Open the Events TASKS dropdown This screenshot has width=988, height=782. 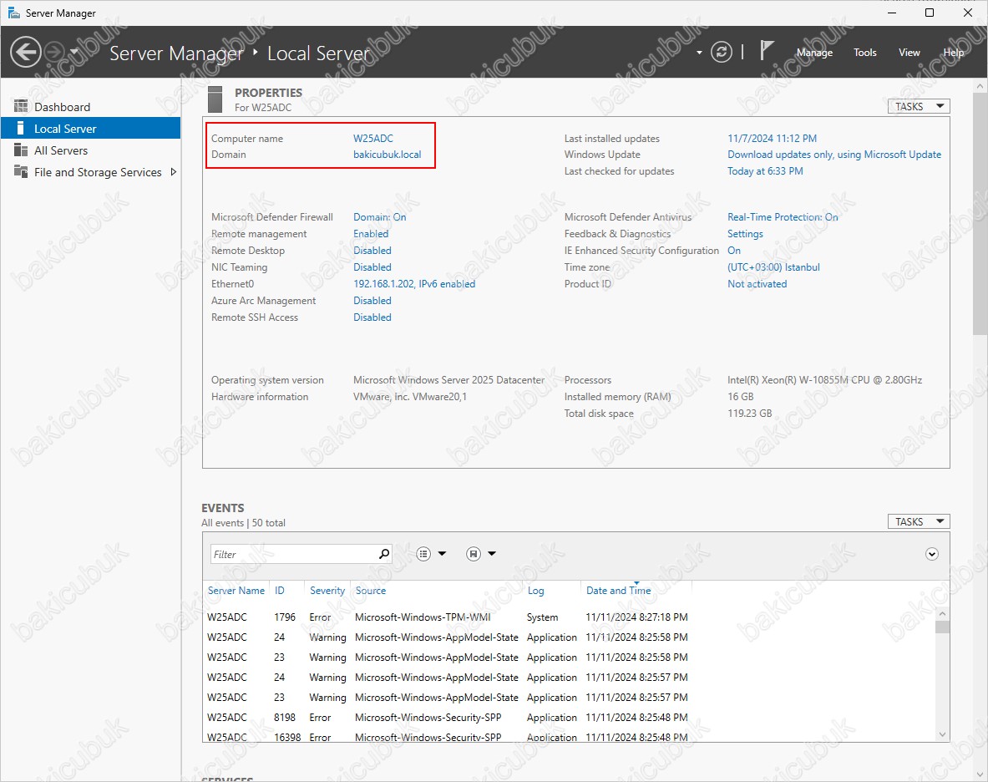[x=919, y=522]
